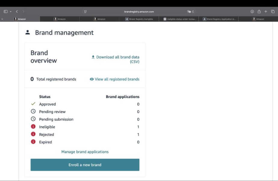Click the Rejected count value 1
This screenshot has width=278, height=181.
click(138, 135)
